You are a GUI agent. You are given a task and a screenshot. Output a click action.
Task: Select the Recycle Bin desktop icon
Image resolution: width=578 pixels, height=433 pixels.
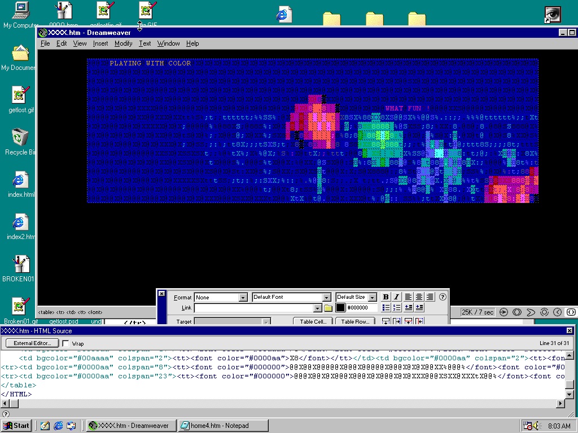19,142
